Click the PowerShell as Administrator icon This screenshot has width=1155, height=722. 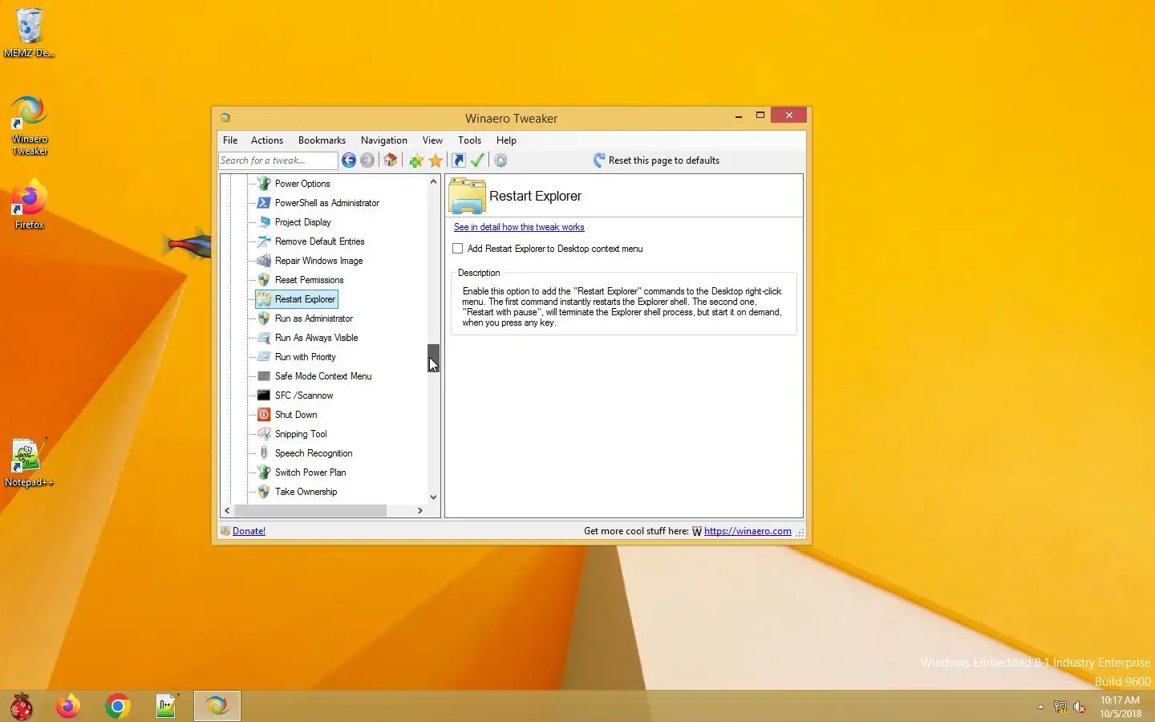tap(264, 203)
